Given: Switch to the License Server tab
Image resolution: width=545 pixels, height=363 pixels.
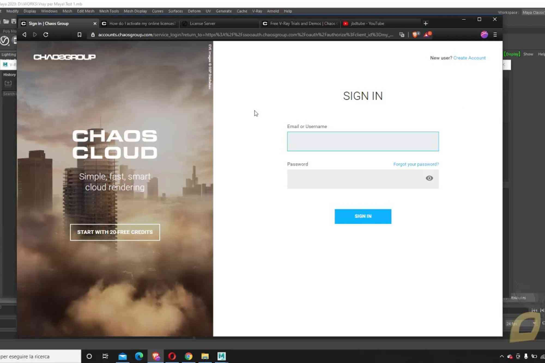Looking at the screenshot, I should [x=220, y=24].
